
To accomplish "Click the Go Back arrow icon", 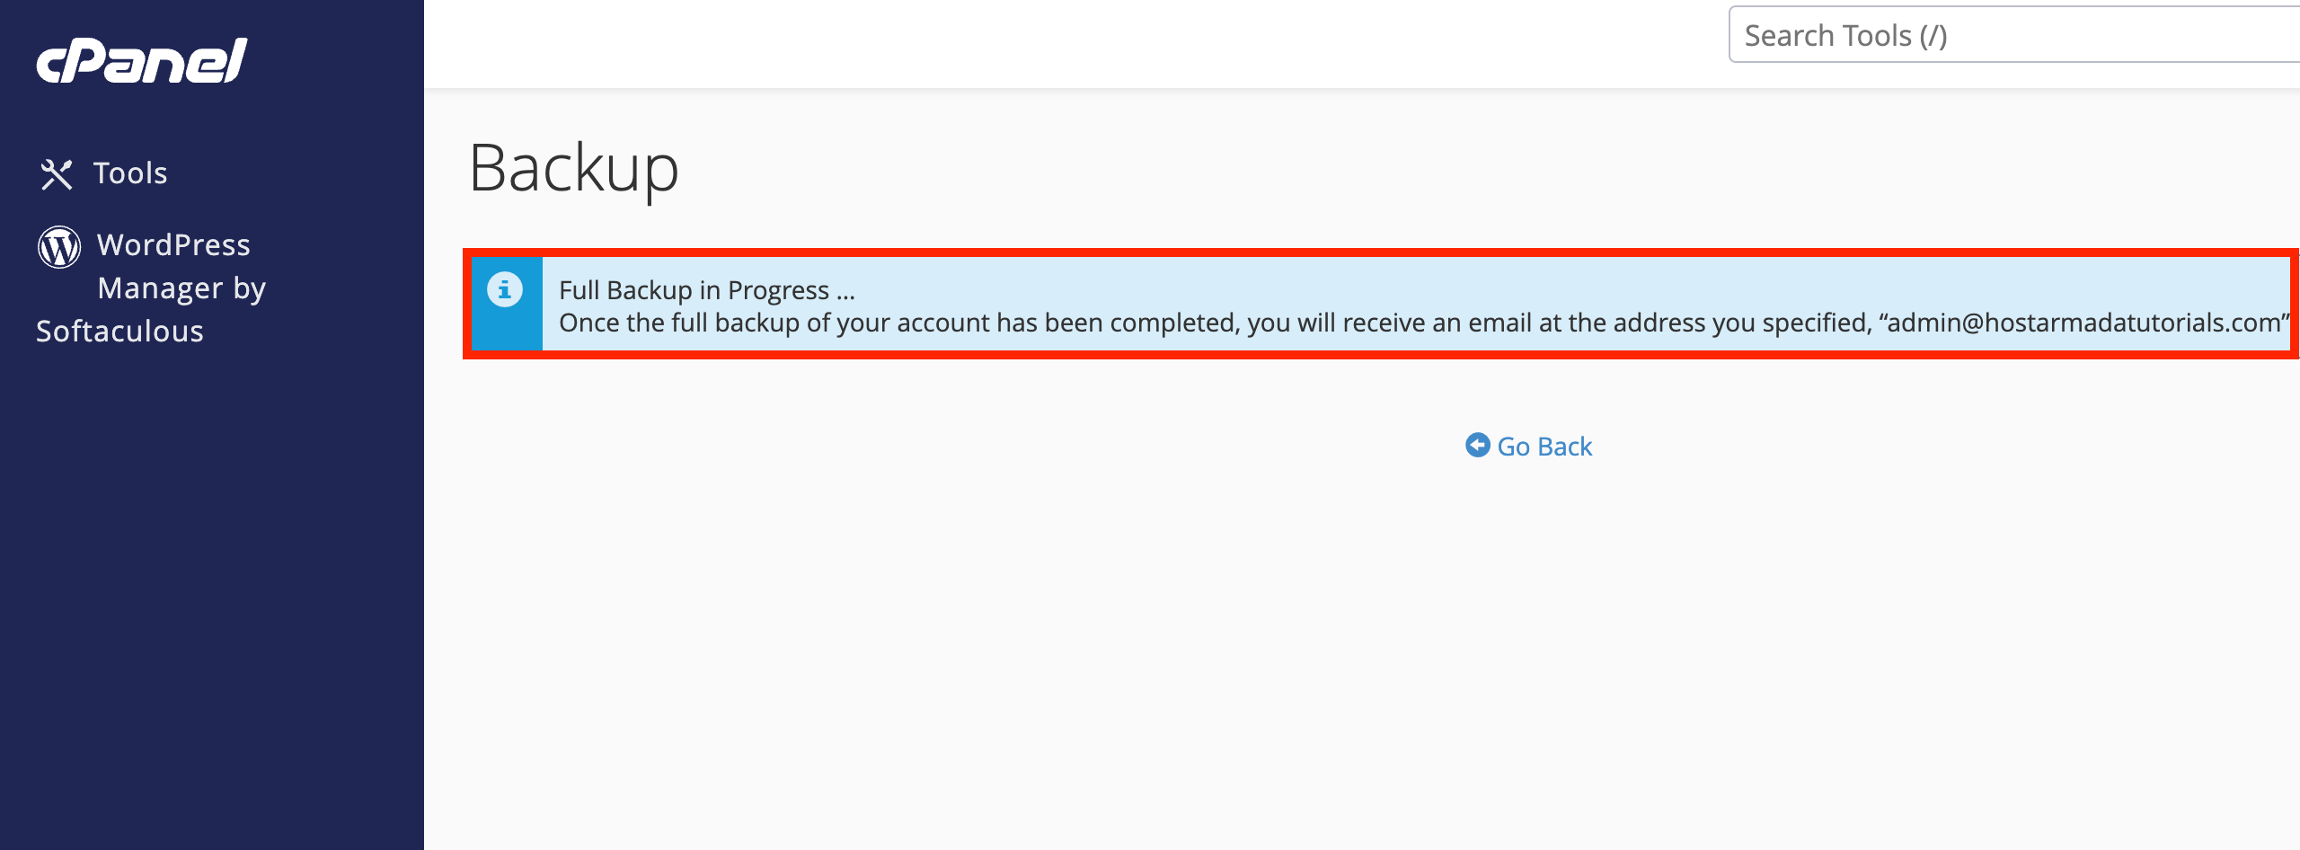I will pyautogui.click(x=1477, y=446).
